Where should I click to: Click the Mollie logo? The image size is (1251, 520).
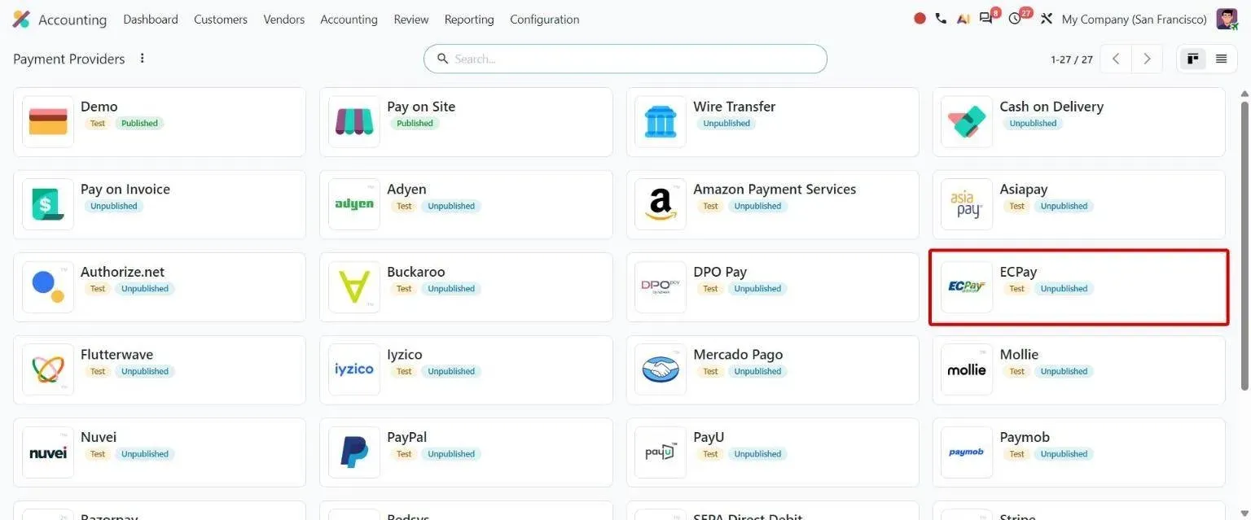(967, 369)
